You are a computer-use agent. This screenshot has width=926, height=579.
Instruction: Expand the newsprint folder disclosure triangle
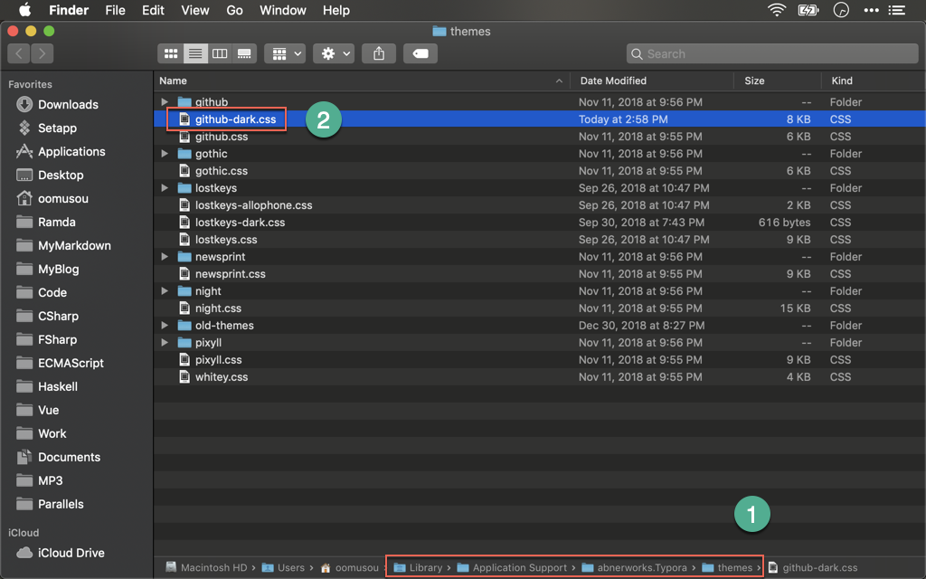coord(165,256)
